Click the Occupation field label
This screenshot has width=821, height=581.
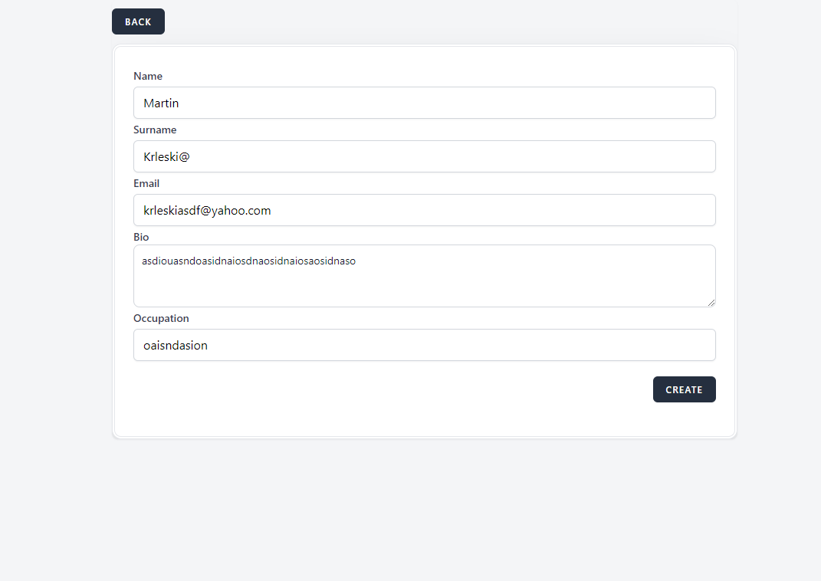[161, 318]
